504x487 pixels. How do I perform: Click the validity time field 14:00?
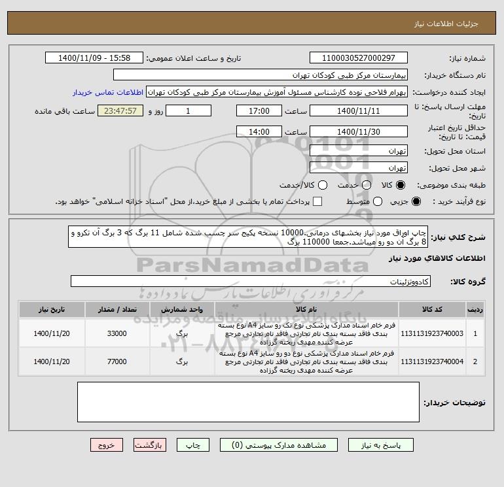click(259, 132)
